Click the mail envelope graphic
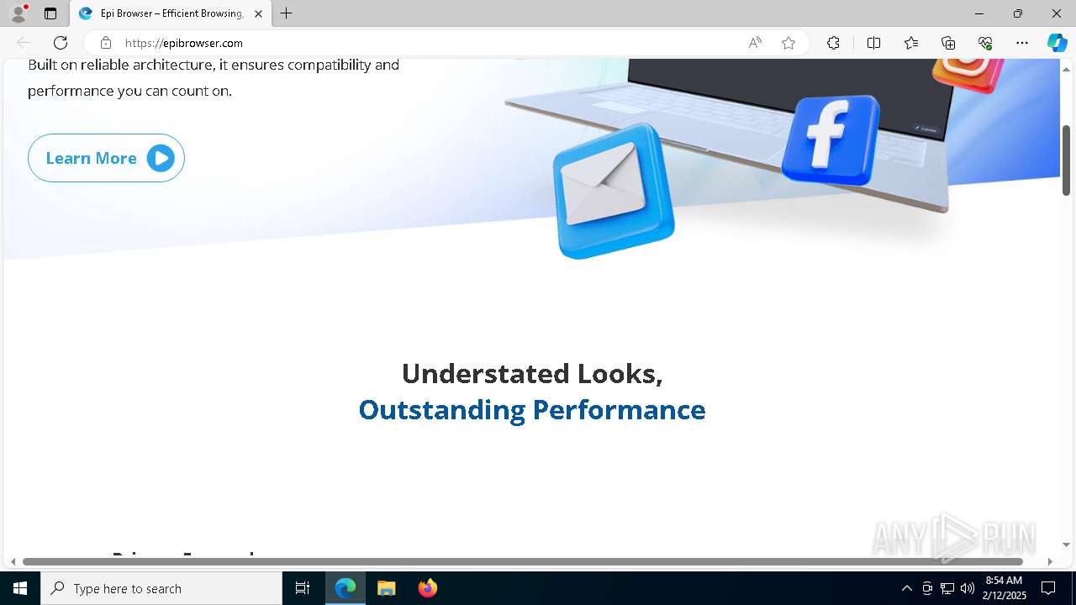 [x=614, y=192]
